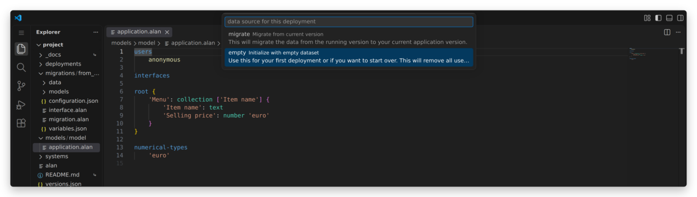The width and height of the screenshot is (697, 197).
Task: Click 'numerical-types' on line 13
Action: tap(161, 148)
